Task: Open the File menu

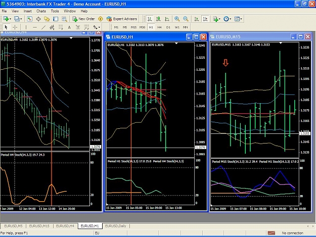Action: (x=4, y=11)
